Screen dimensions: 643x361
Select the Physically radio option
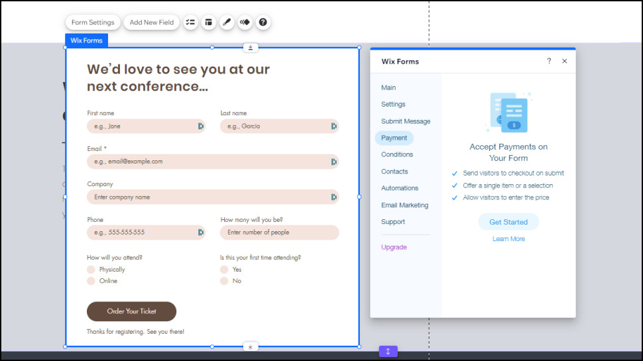pos(91,270)
